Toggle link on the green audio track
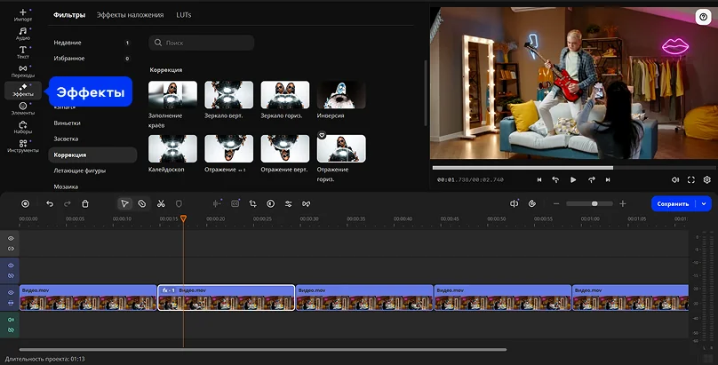718x365 pixels. [x=11, y=329]
